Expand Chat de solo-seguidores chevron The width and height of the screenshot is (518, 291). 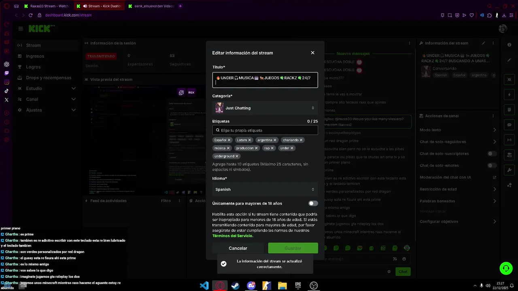click(x=495, y=142)
